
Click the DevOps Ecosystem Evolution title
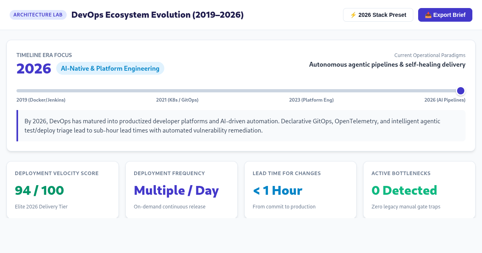tap(157, 15)
